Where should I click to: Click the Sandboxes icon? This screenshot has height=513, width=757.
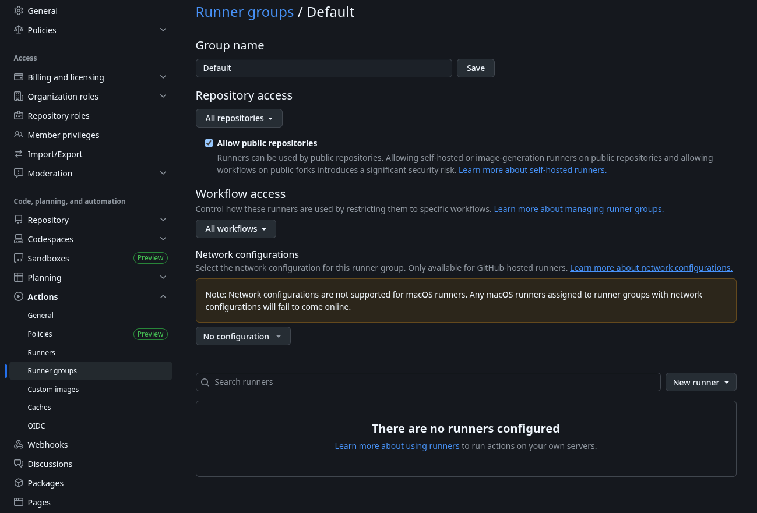coord(19,259)
